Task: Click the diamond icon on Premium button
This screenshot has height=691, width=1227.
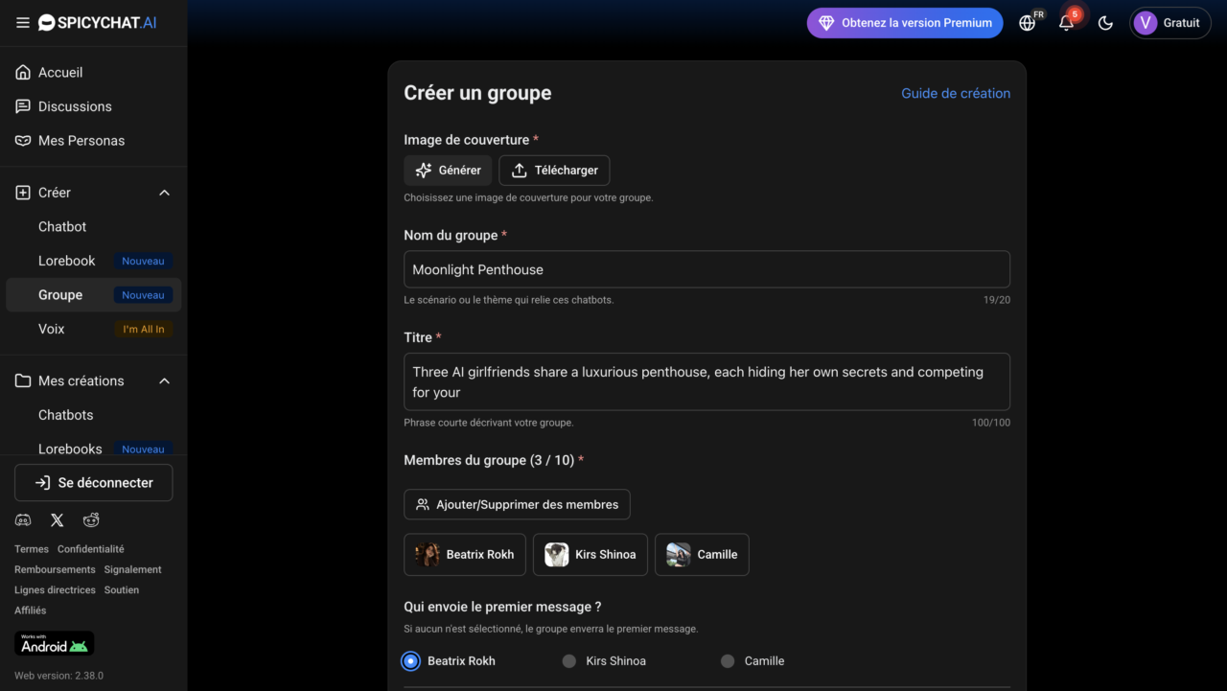Action: coord(826,23)
